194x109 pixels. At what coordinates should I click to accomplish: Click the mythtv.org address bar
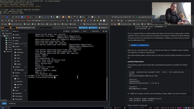click(137, 21)
